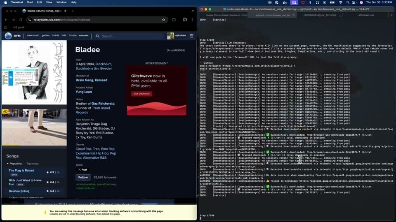This screenshot has height=222, width=396.
Task: Open the Shell menu
Action: coord(30,2)
